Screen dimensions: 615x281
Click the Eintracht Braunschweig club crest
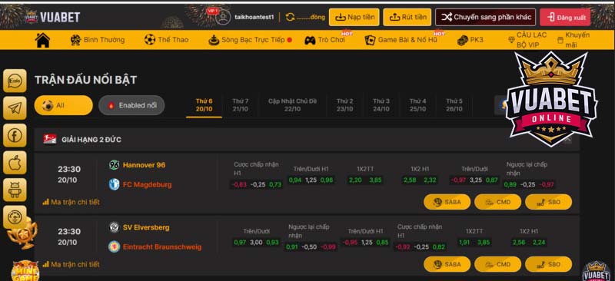point(114,246)
